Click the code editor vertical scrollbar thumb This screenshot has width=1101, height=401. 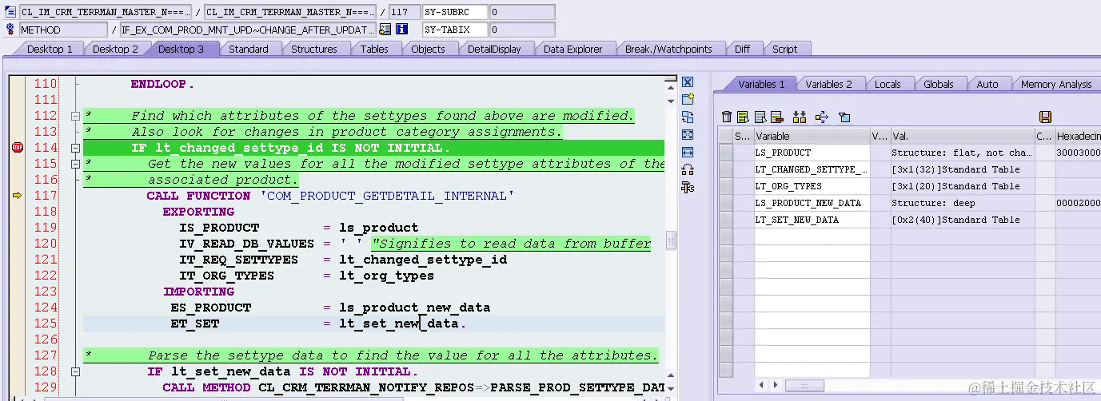click(672, 240)
